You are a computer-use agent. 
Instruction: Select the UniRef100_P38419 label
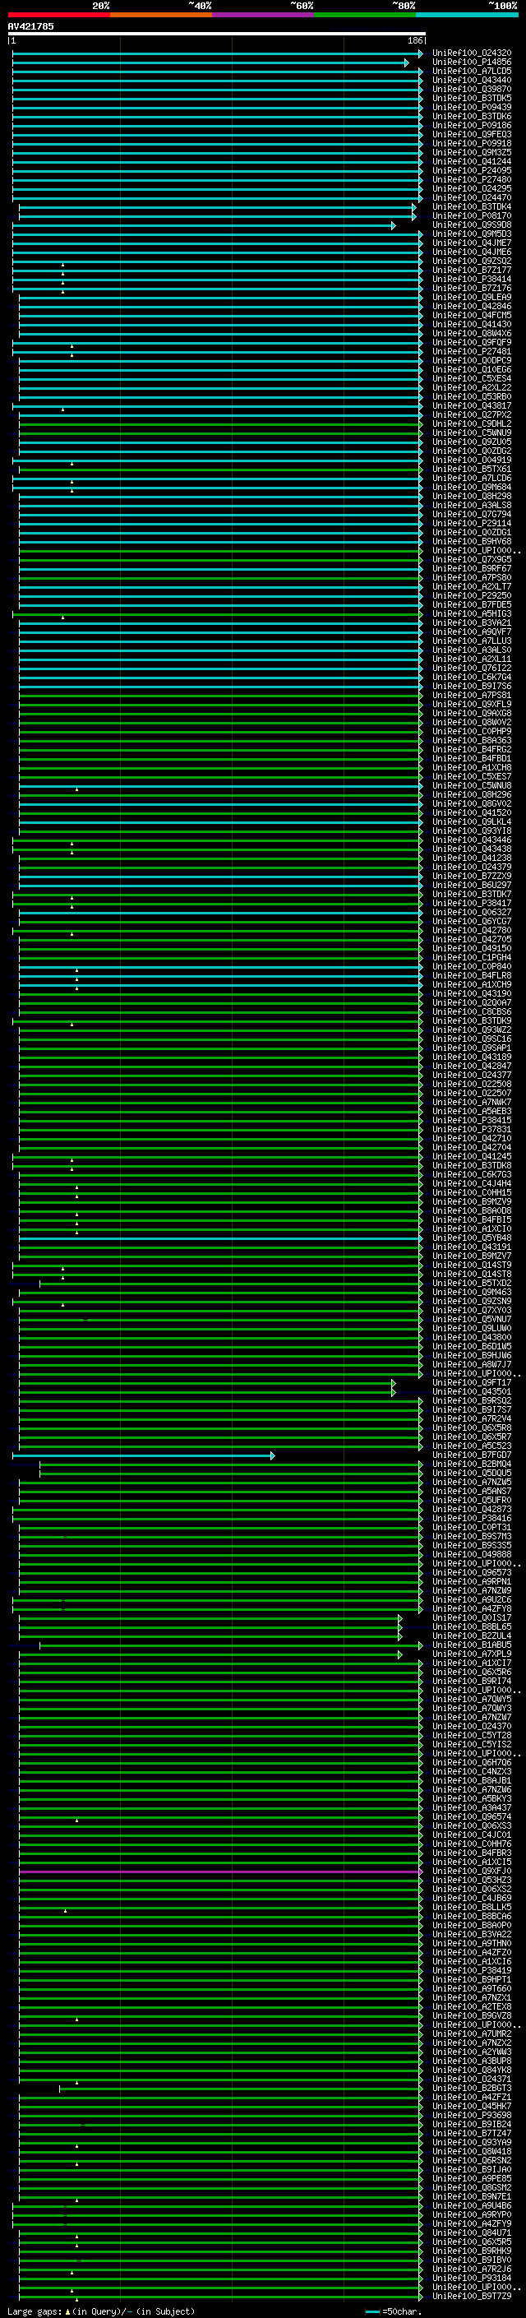point(472,1971)
